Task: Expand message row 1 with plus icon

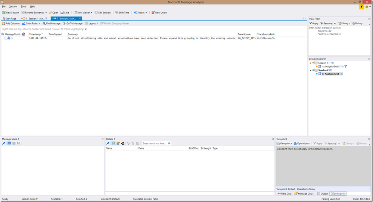Action: (x=6, y=38)
